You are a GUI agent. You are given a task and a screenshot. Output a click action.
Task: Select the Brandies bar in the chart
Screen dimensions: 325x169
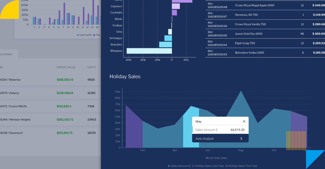(165, 45)
